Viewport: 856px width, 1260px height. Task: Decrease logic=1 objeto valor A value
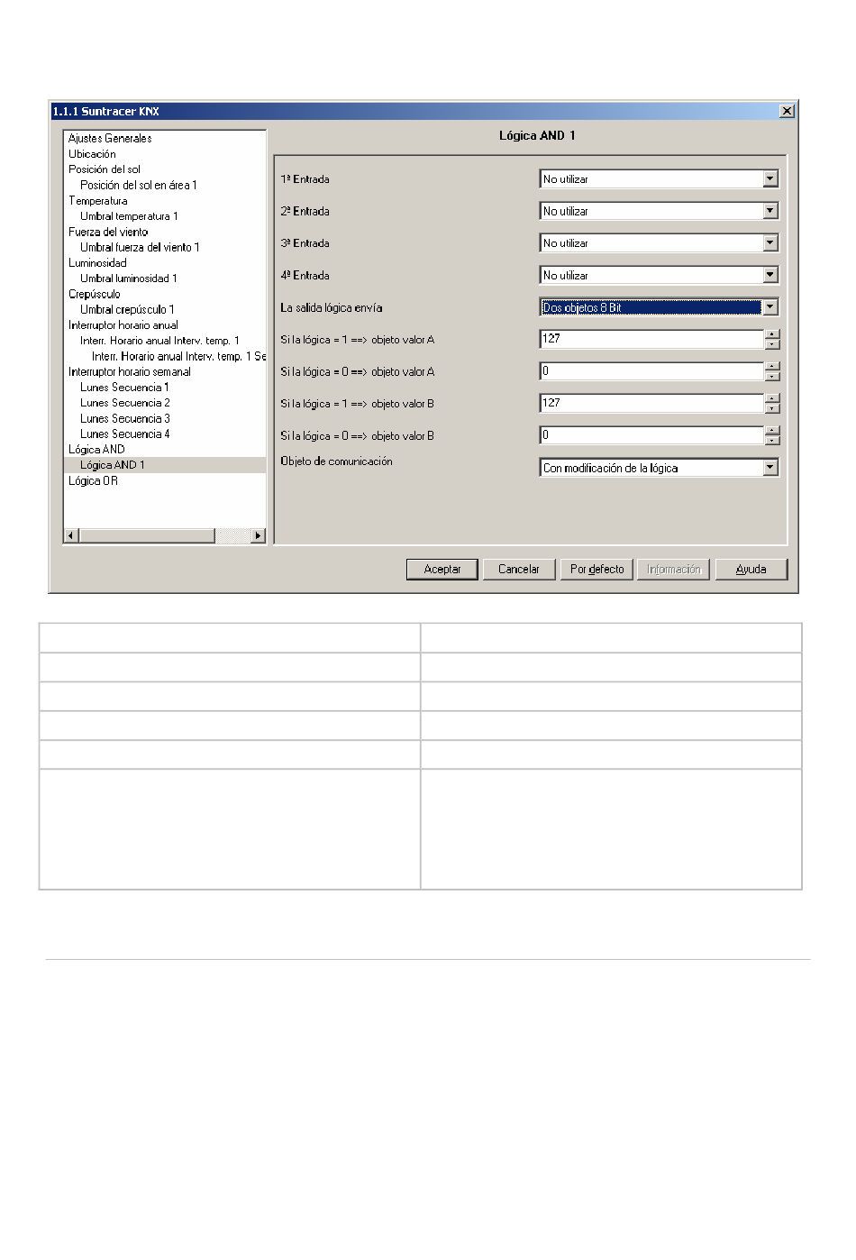pos(772,344)
